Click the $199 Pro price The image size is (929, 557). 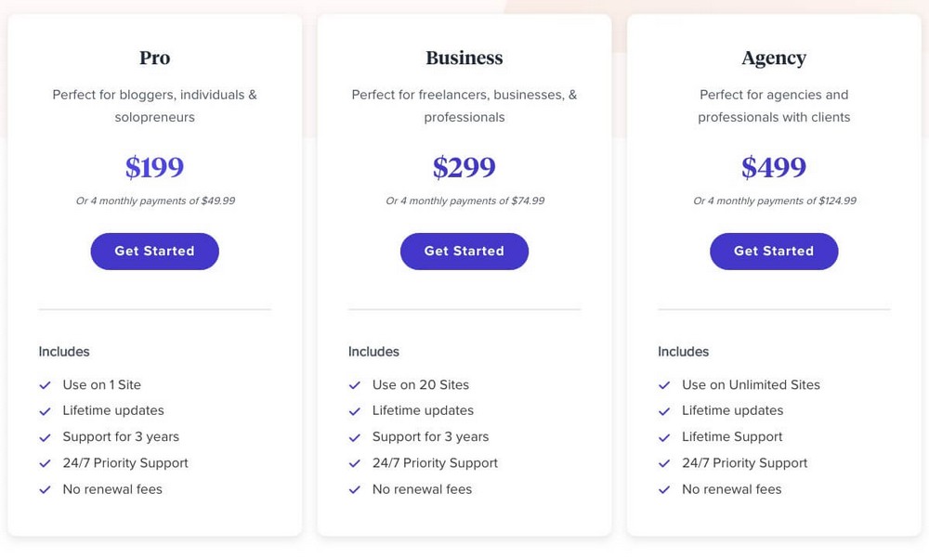point(154,167)
